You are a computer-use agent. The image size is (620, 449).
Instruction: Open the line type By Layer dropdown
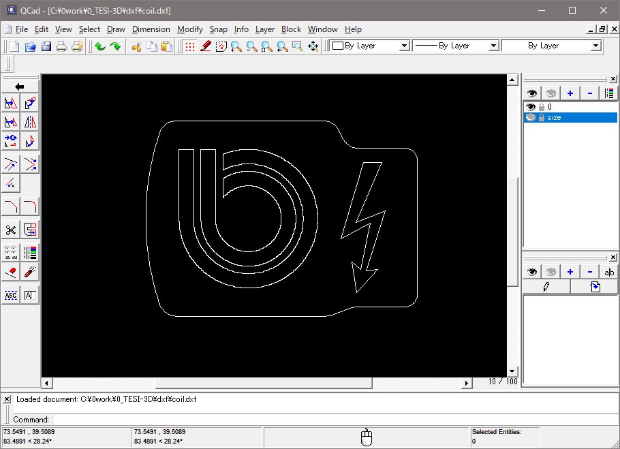click(552, 46)
